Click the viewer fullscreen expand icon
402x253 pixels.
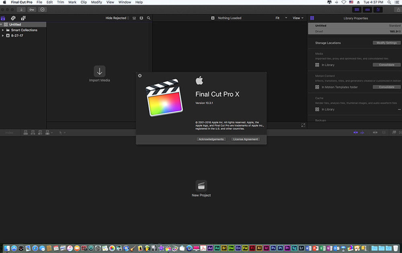(x=303, y=125)
